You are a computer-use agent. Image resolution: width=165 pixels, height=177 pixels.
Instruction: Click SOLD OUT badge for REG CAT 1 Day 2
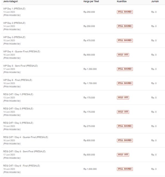click(123, 112)
